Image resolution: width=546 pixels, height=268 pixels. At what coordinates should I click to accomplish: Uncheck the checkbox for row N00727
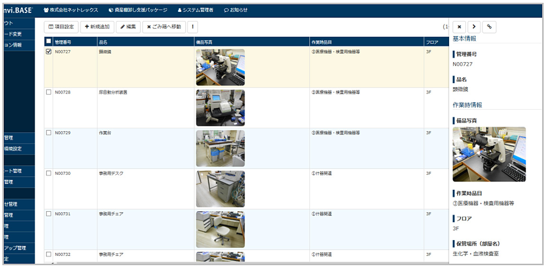click(x=49, y=52)
